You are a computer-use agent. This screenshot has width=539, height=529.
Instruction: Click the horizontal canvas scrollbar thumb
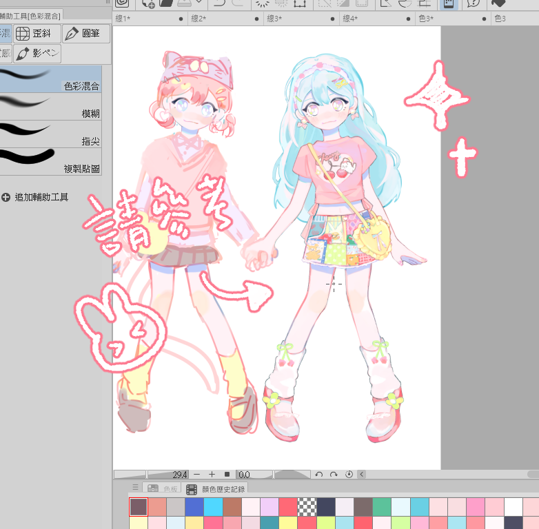click(x=533, y=475)
